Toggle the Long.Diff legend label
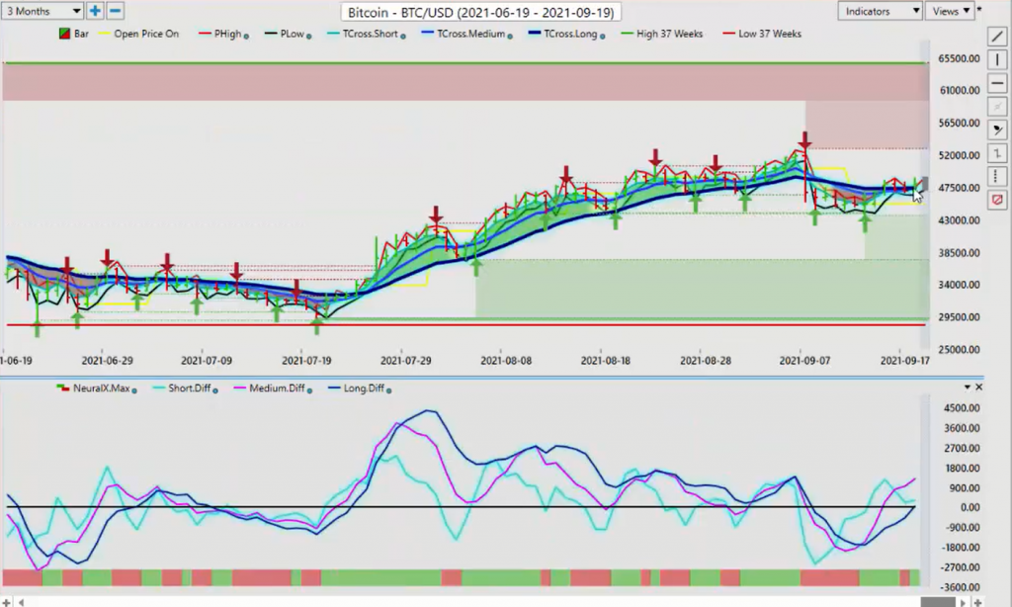Image resolution: width=1012 pixels, height=607 pixels. point(364,389)
